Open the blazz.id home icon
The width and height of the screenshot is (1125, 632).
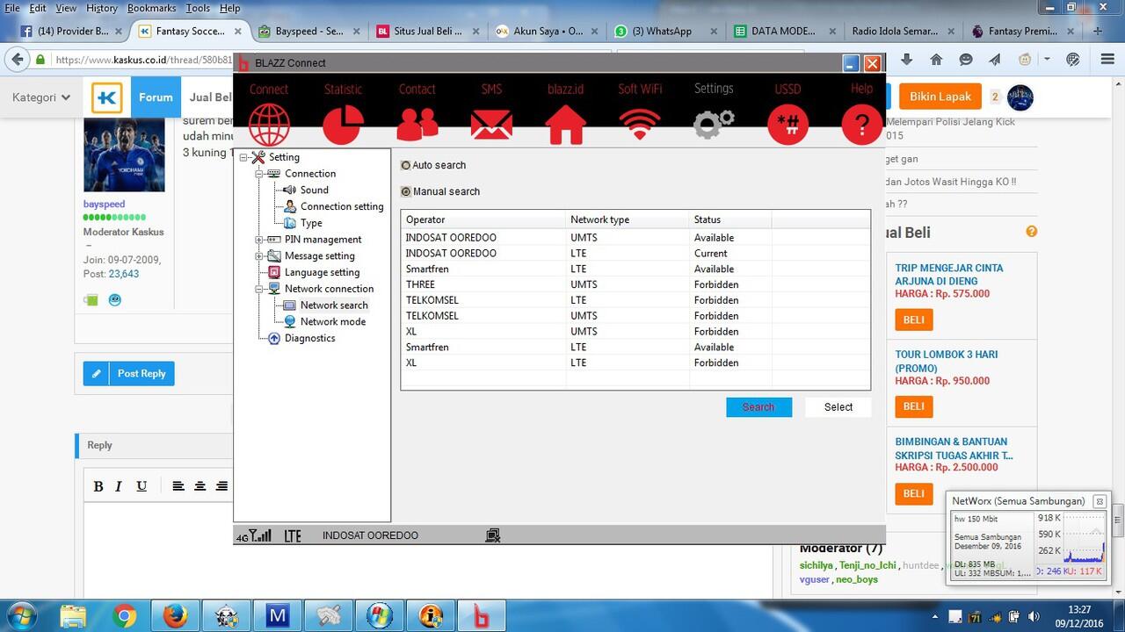[566, 125]
